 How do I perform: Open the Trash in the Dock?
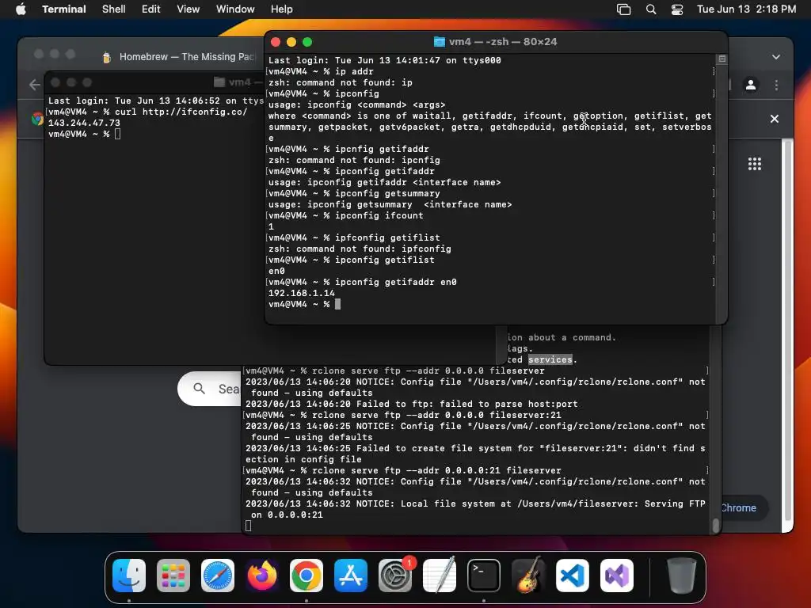point(682,576)
